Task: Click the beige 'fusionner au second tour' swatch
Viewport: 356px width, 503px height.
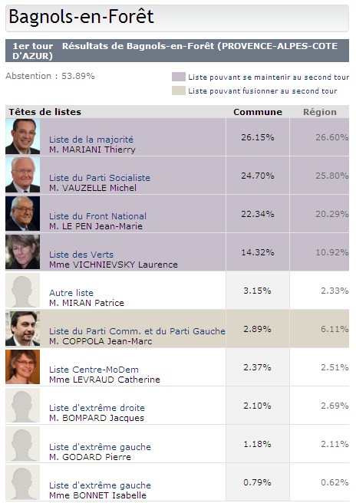Action: pos(179,90)
